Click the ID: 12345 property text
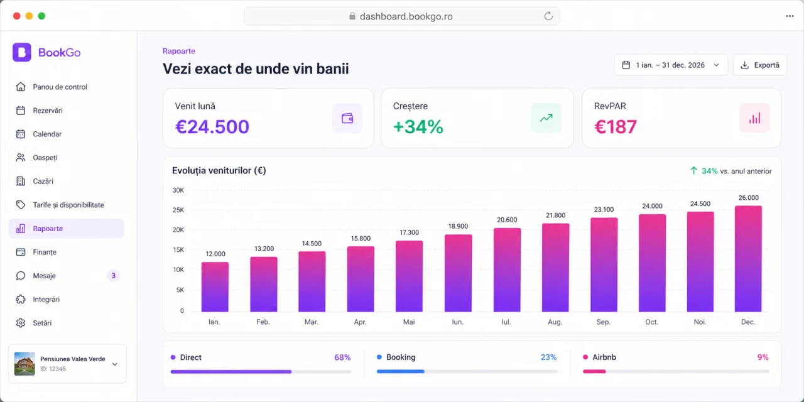Image resolution: width=804 pixels, height=402 pixels. tap(53, 369)
